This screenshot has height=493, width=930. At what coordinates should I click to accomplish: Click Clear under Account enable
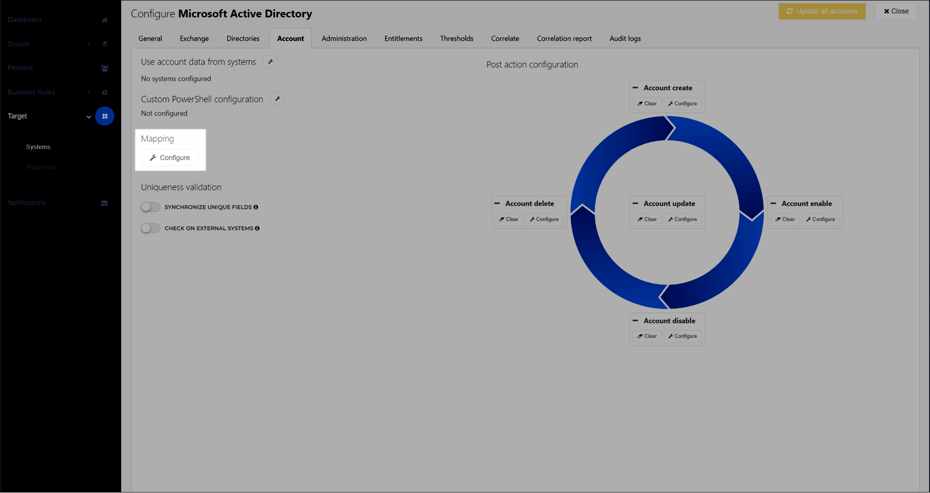(785, 219)
